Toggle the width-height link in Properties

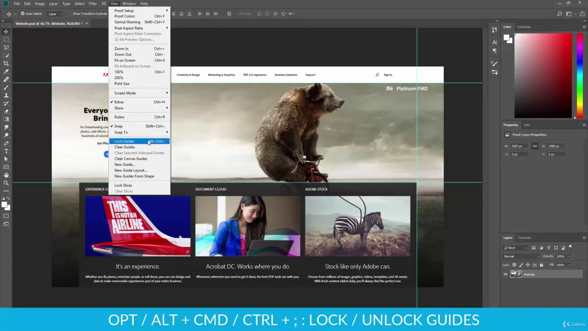click(535, 146)
